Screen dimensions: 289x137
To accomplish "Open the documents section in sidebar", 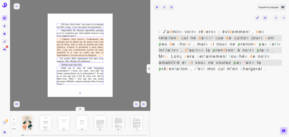I will pos(5,18).
